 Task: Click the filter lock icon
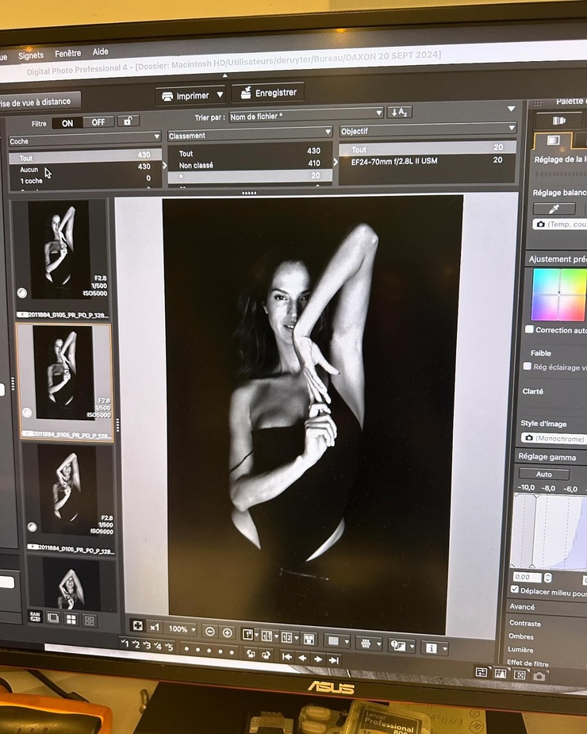coord(128,121)
